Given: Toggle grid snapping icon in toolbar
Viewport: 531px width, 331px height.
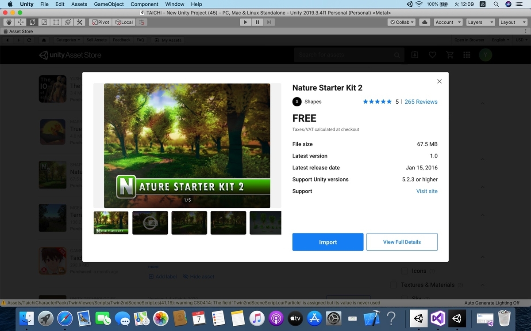Looking at the screenshot, I should (x=142, y=22).
